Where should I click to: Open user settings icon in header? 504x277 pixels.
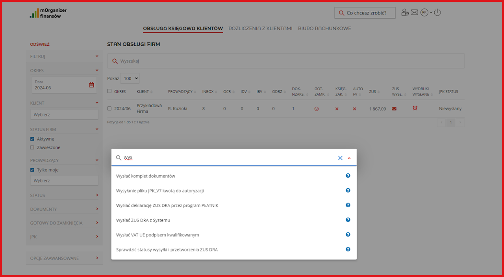(405, 13)
